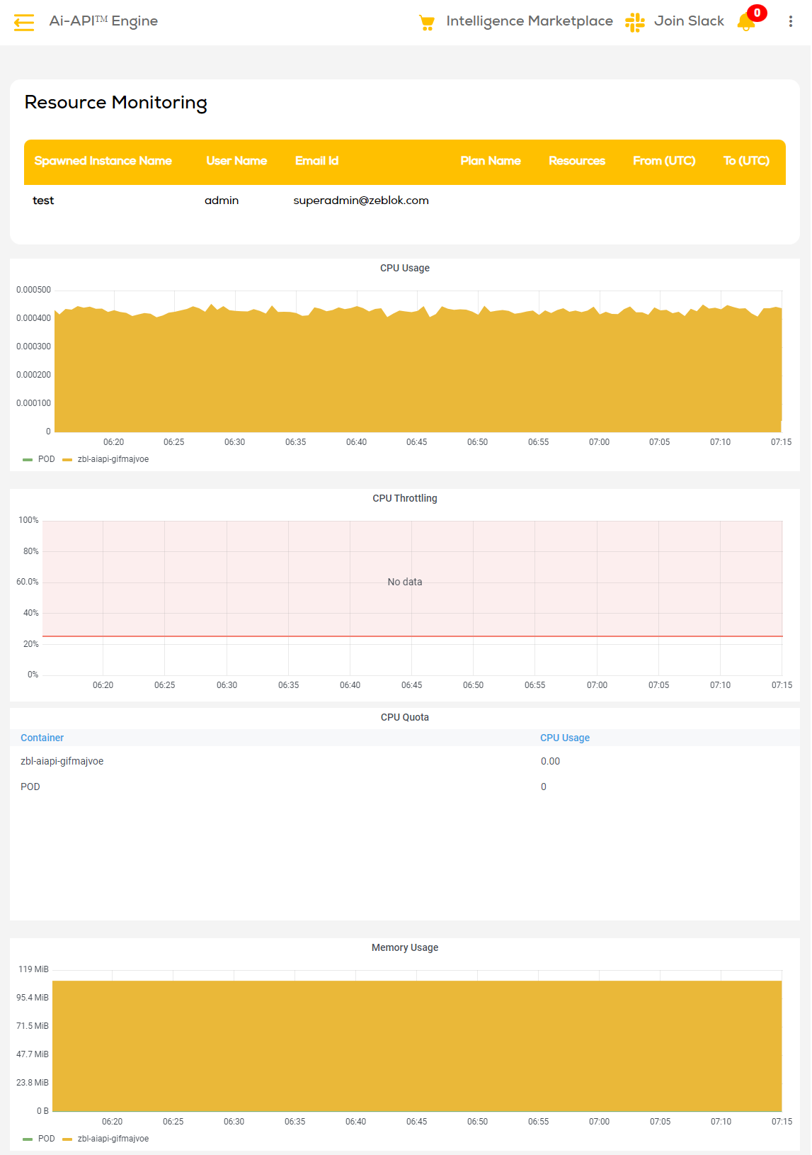Click the Slack logo icon
Image resolution: width=812 pixels, height=1155 pixels.
click(x=634, y=23)
